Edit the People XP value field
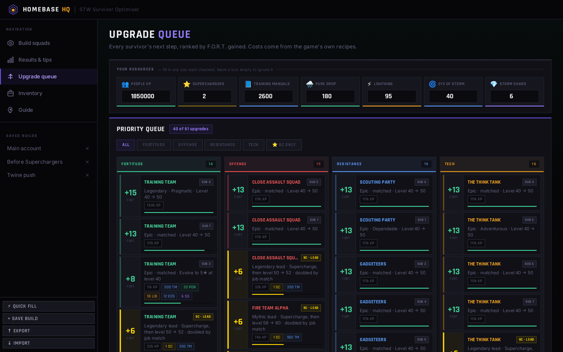Viewport: 563px width, 352px height. pos(146,96)
